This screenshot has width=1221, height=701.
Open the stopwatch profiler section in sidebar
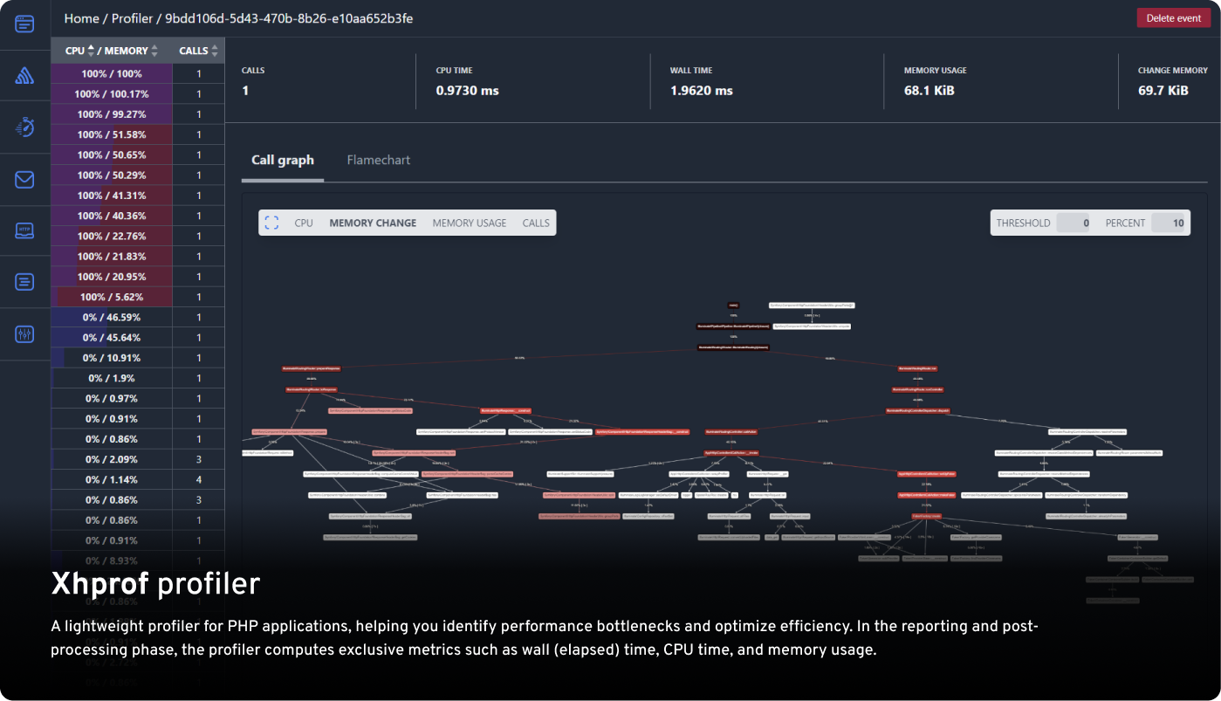click(x=25, y=127)
